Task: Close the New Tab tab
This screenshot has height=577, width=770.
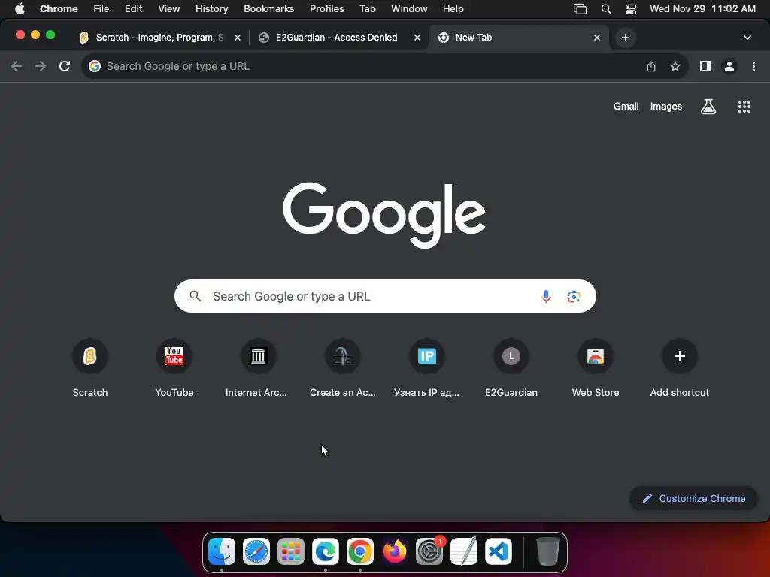Action: tap(597, 38)
